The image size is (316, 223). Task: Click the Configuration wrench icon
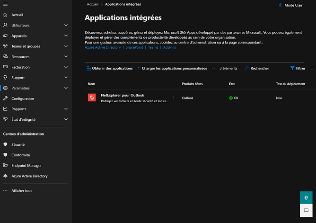(x=6, y=98)
